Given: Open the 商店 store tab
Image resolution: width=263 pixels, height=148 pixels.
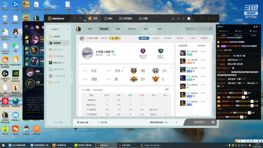Looking at the screenshot, I should pos(108,18).
